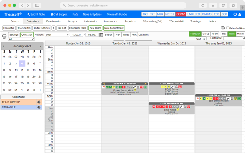Click the Today button
The width and height of the screenshot is (245, 153).
point(126,34)
